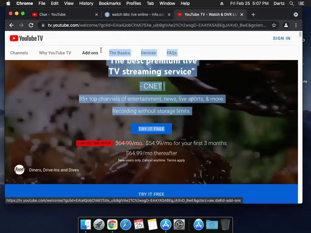Open System Preferences from the dock

point(179,225)
